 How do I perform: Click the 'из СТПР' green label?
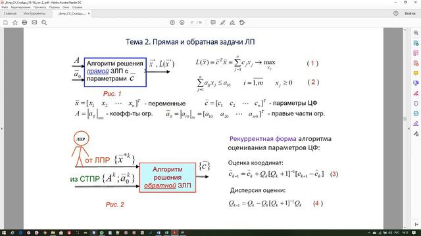pyautogui.click(x=85, y=179)
